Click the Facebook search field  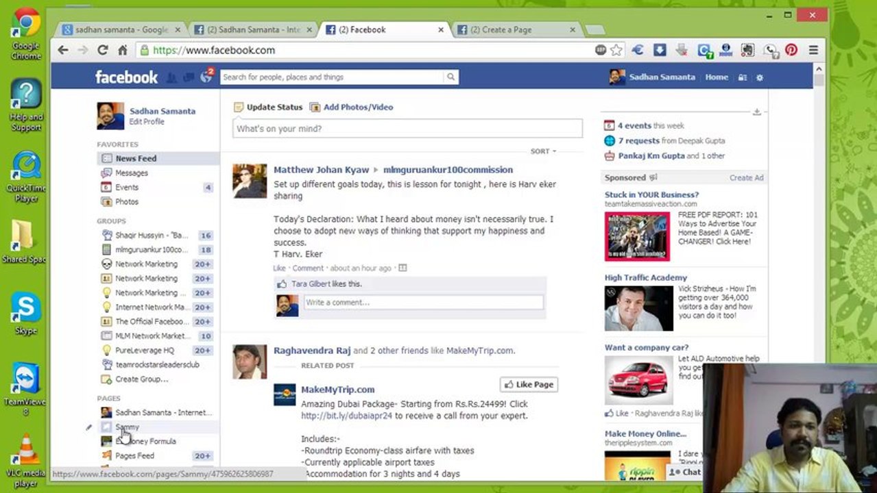coord(333,77)
